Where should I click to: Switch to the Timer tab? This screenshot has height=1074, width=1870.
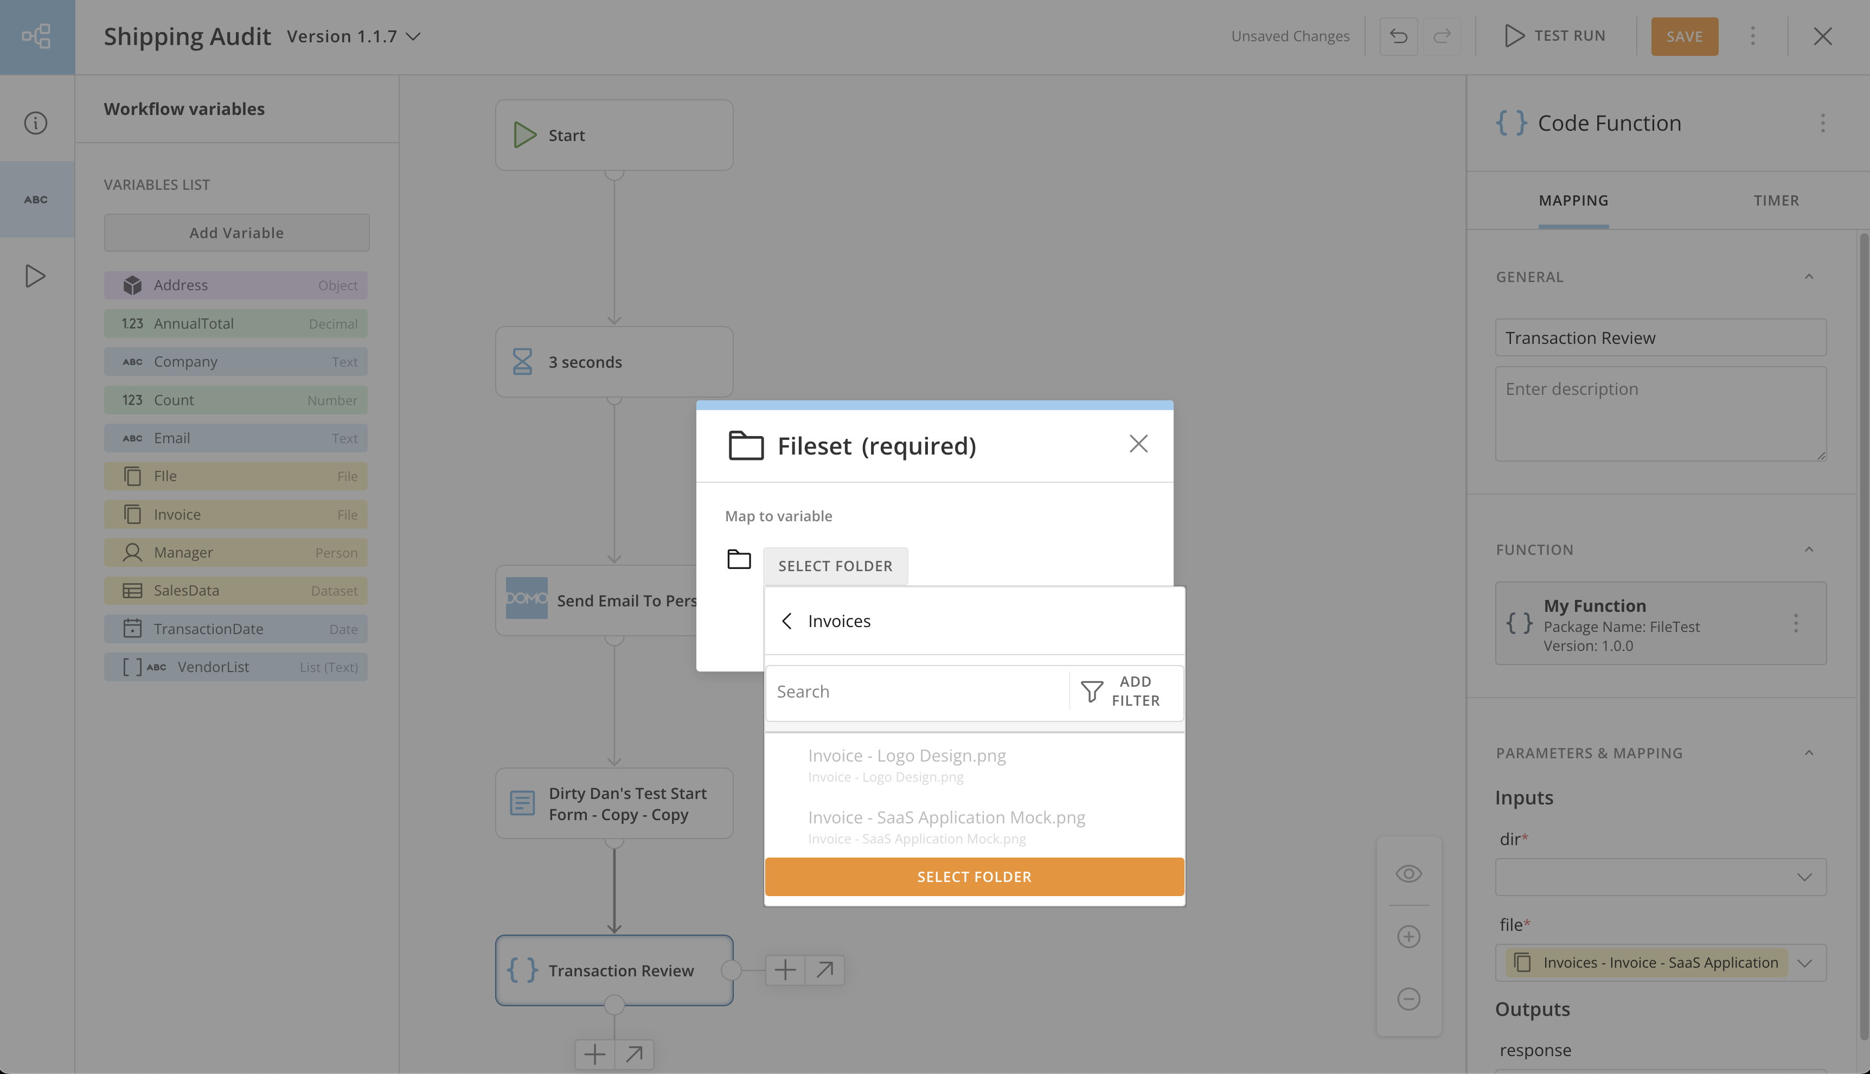1776,201
